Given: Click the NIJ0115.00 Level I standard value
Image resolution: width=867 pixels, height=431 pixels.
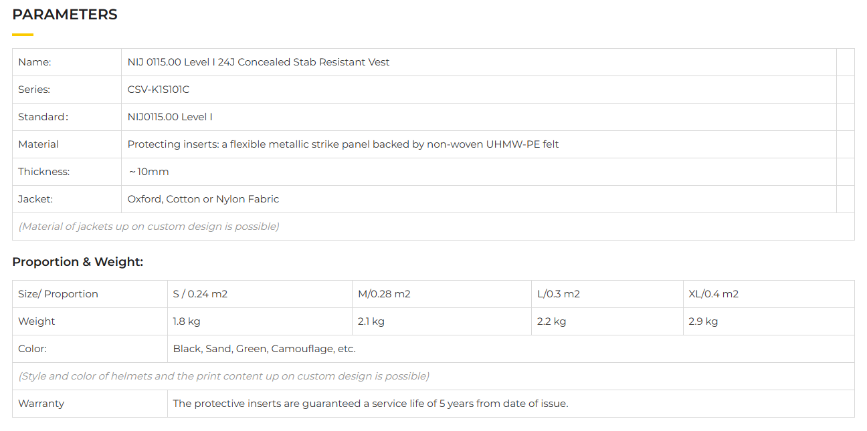Looking at the screenshot, I should point(170,117).
